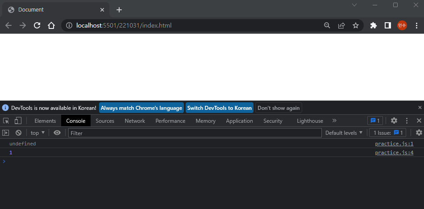Viewport: 424px width, 209px height.
Task: Go forward to the next page
Action: point(23,26)
